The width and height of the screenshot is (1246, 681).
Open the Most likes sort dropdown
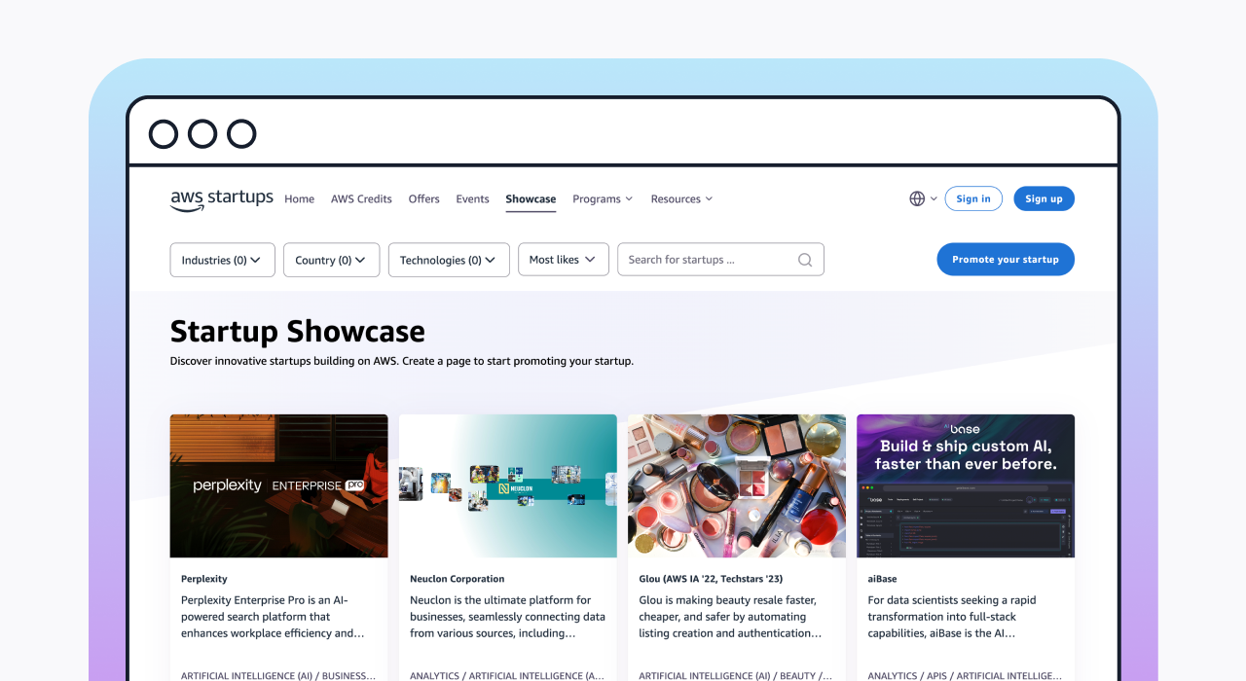click(x=563, y=259)
